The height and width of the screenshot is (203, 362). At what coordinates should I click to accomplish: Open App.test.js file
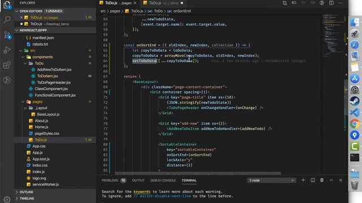coord(41,159)
